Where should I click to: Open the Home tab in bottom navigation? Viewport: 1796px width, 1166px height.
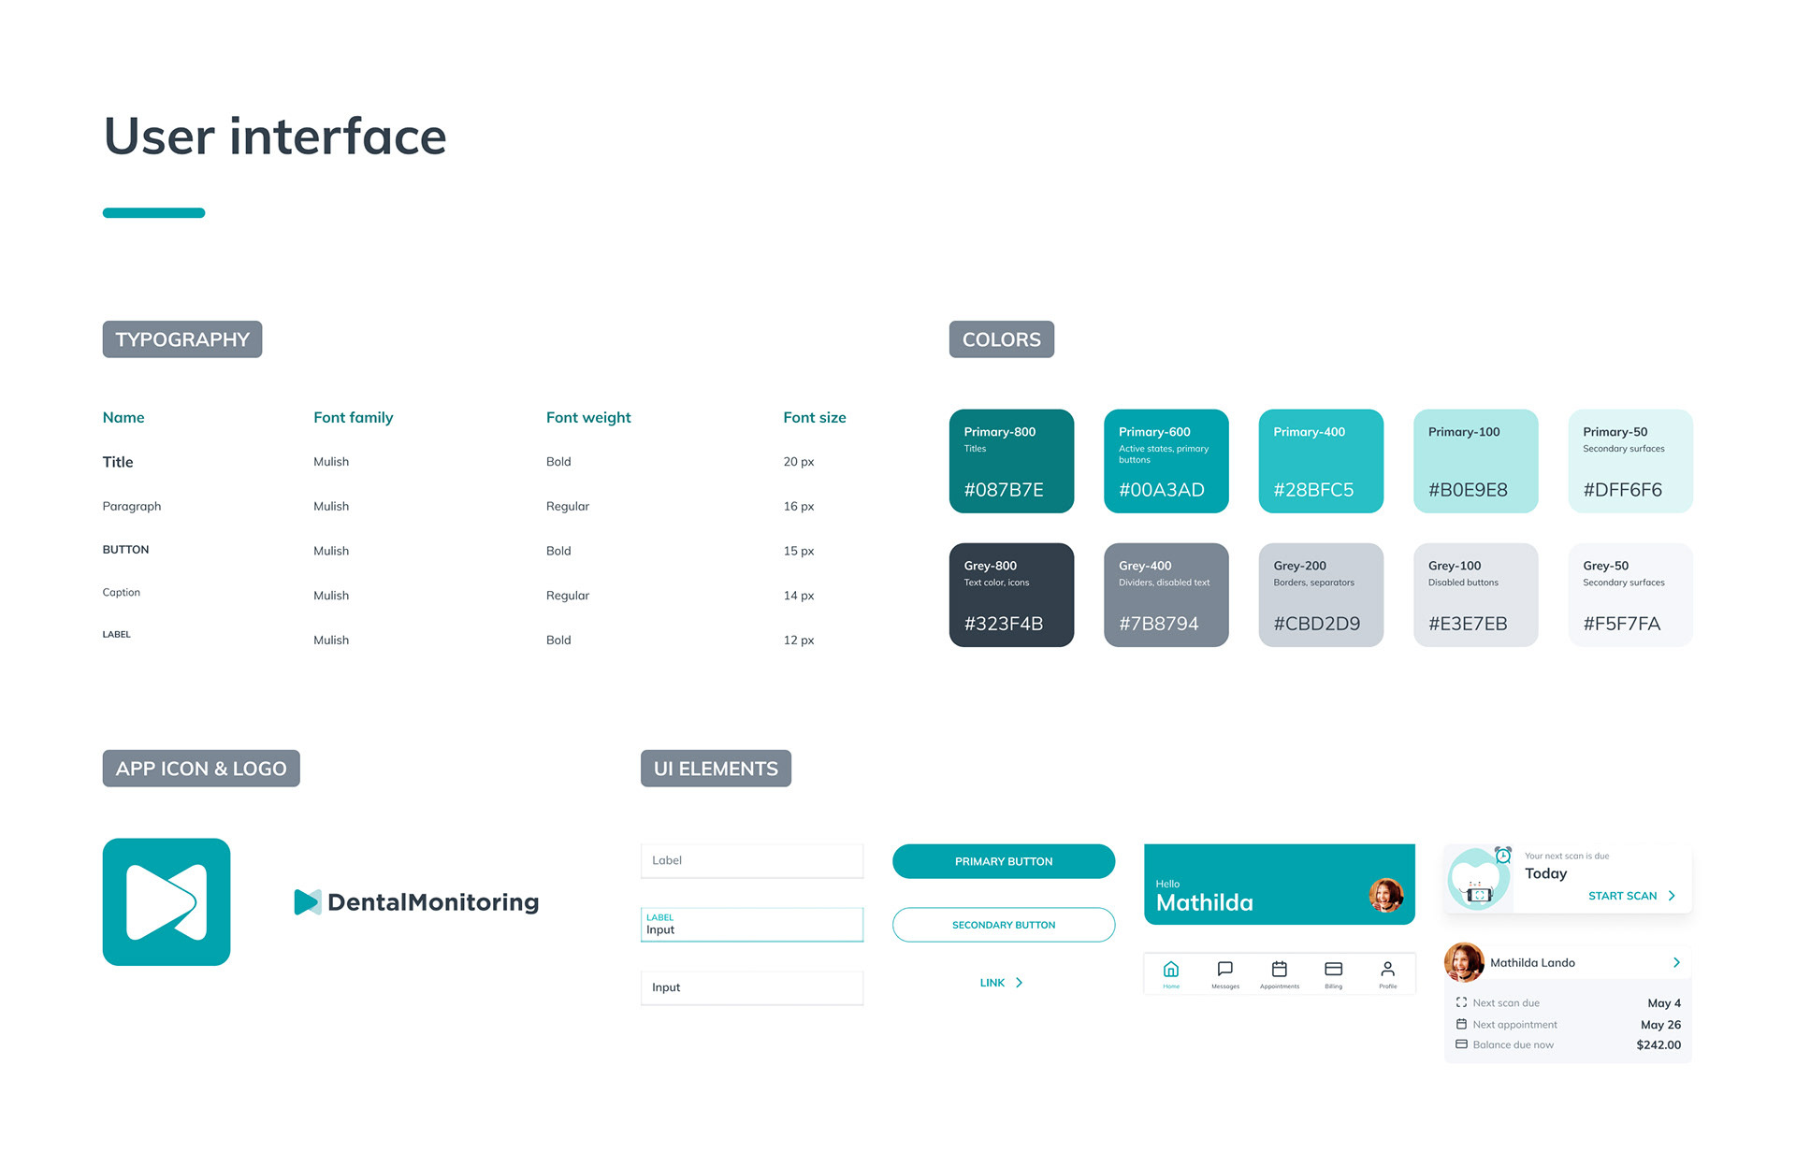(x=1171, y=973)
